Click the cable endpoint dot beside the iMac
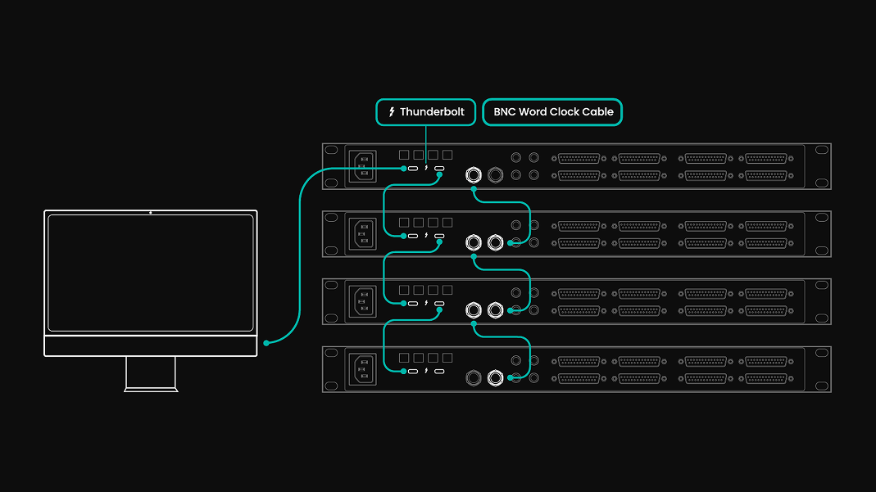The width and height of the screenshot is (876, 492). [266, 343]
